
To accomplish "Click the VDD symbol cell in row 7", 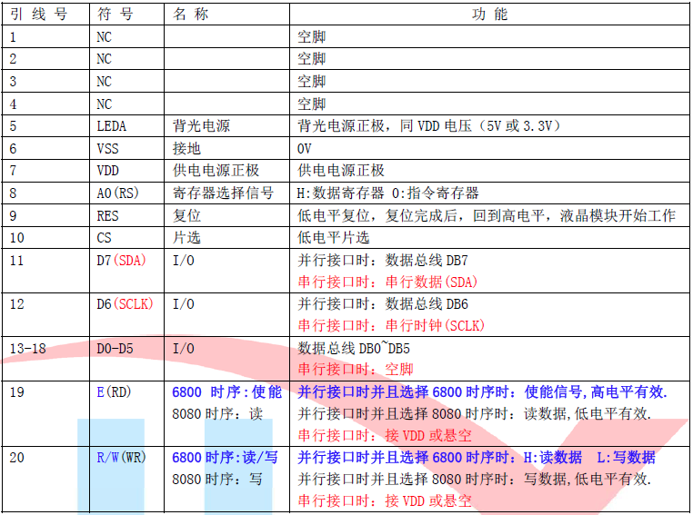I will pyautogui.click(x=107, y=170).
